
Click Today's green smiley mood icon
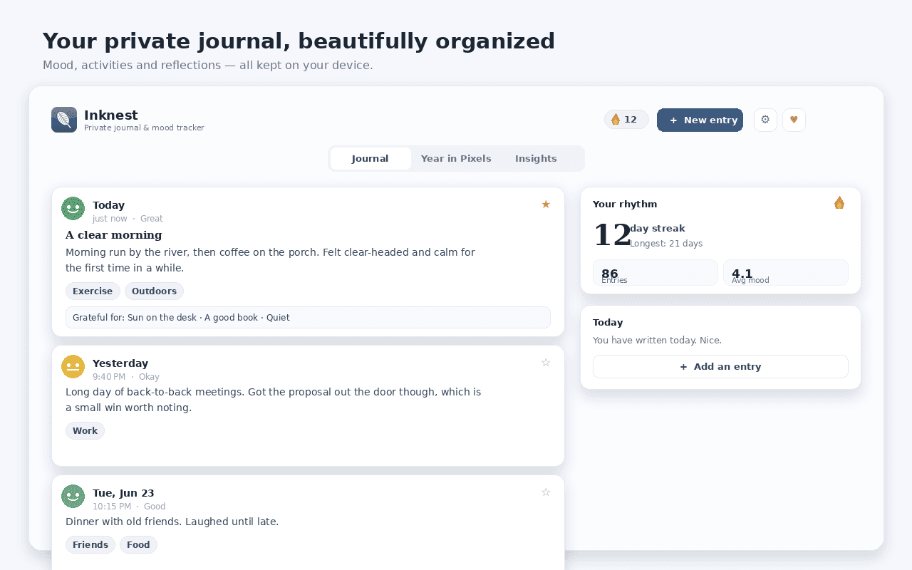73,208
